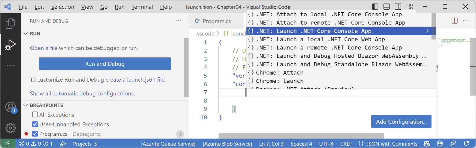Click the editor horizontal scrollbar

(x=302, y=136)
